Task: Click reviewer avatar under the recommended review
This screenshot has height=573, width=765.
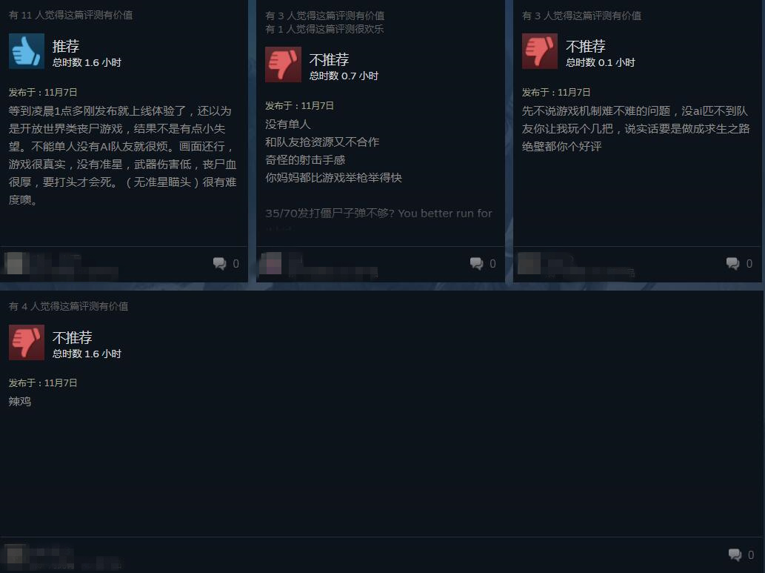Action: (14, 263)
